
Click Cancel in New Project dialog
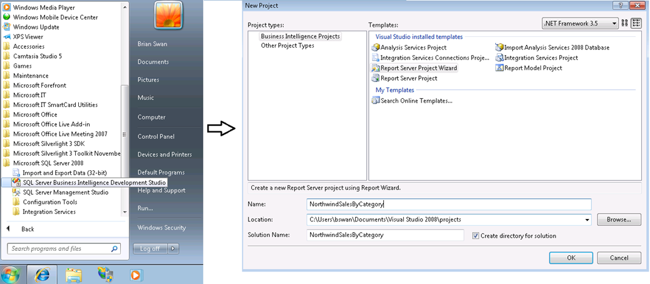pos(619,258)
